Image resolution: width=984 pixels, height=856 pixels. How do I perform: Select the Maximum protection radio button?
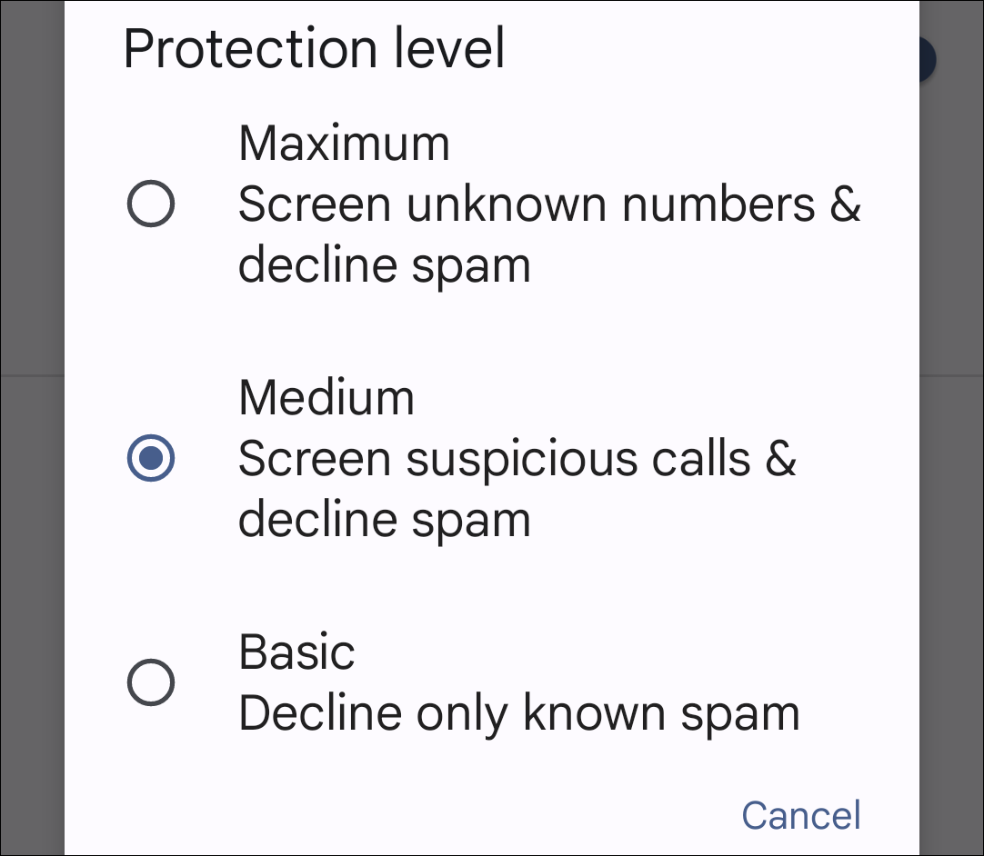(x=151, y=204)
